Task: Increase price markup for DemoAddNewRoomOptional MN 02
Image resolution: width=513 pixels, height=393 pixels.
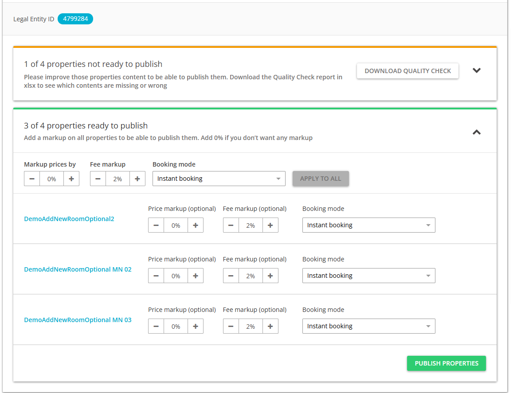Action: (196, 276)
